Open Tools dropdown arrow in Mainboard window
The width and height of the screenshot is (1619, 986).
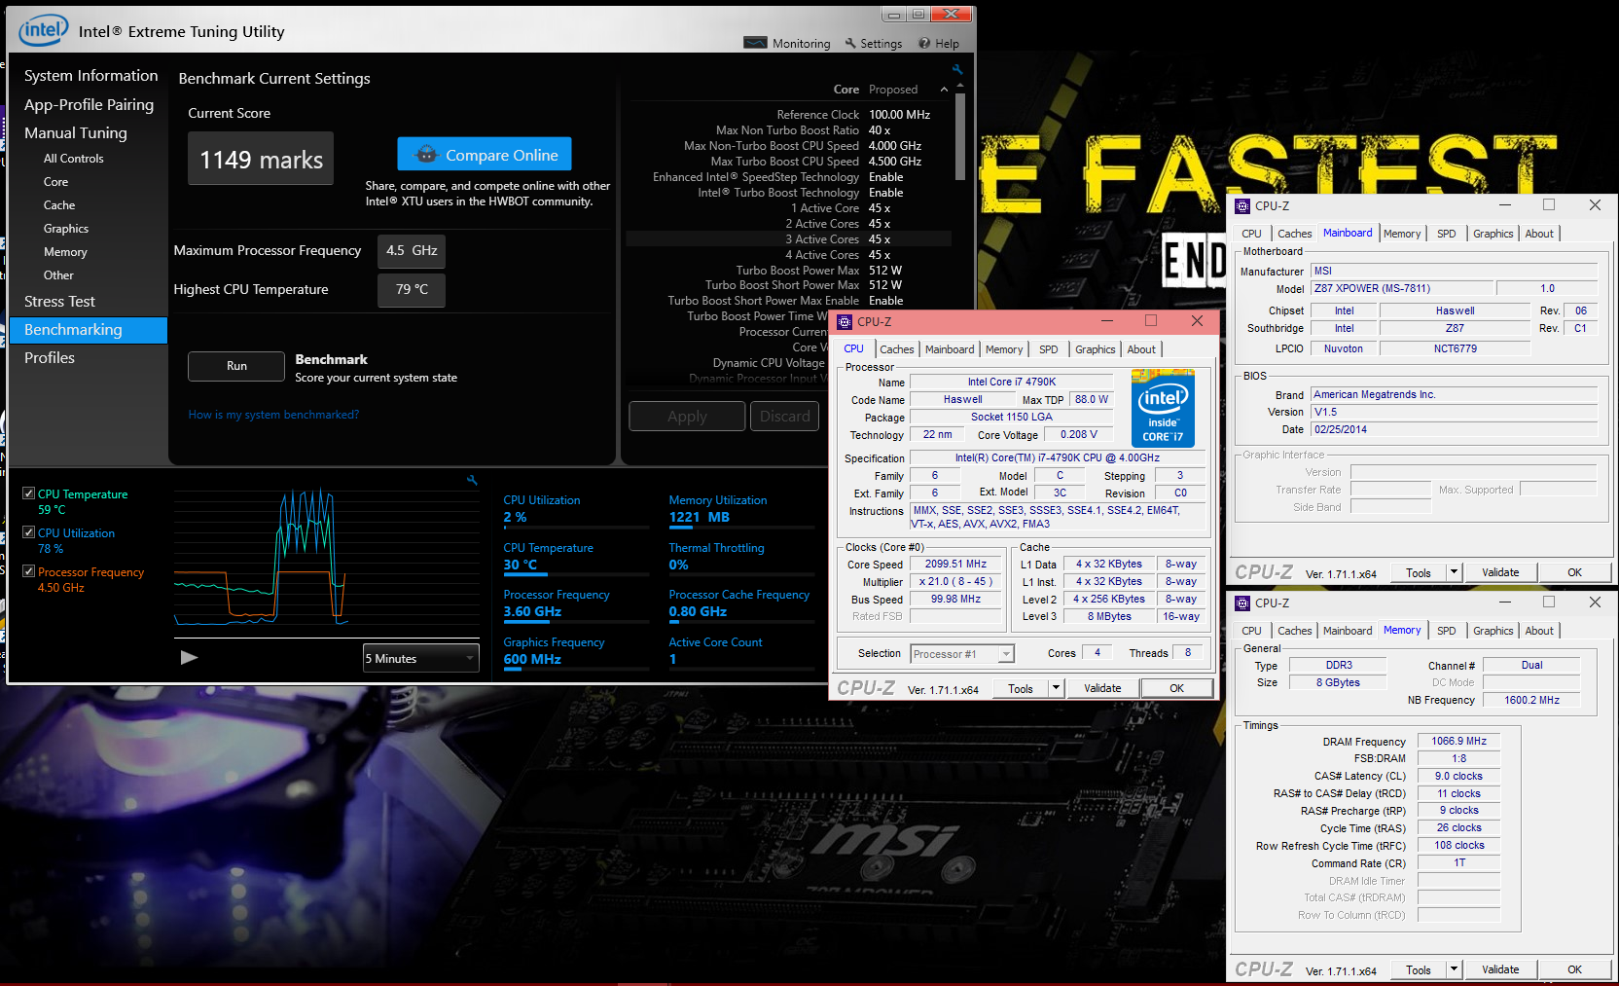[1454, 572]
